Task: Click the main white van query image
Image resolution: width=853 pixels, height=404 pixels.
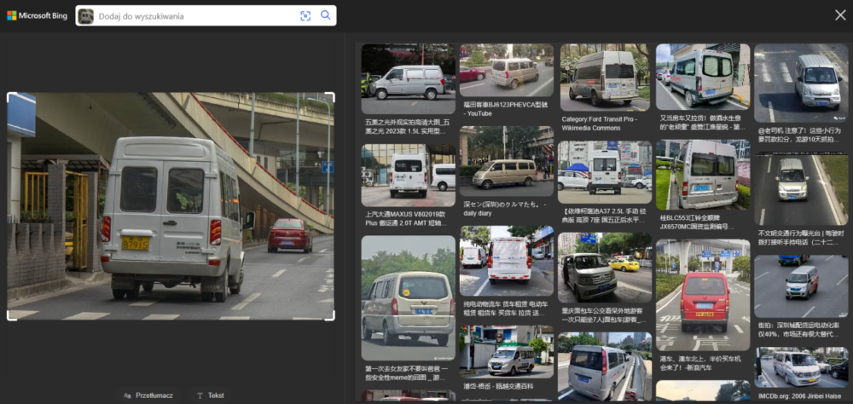Action: (x=171, y=206)
